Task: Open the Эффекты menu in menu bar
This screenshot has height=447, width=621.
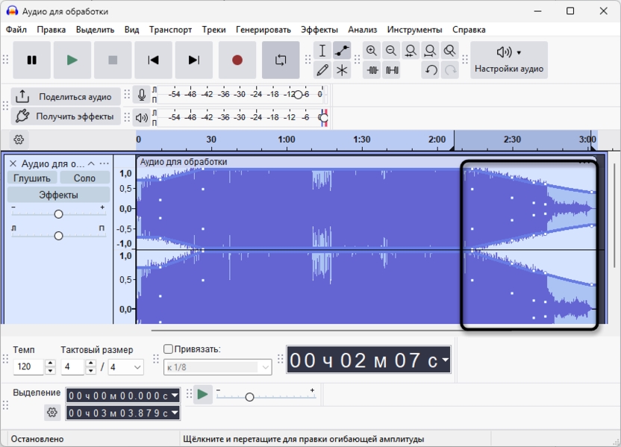Action: 319,30
